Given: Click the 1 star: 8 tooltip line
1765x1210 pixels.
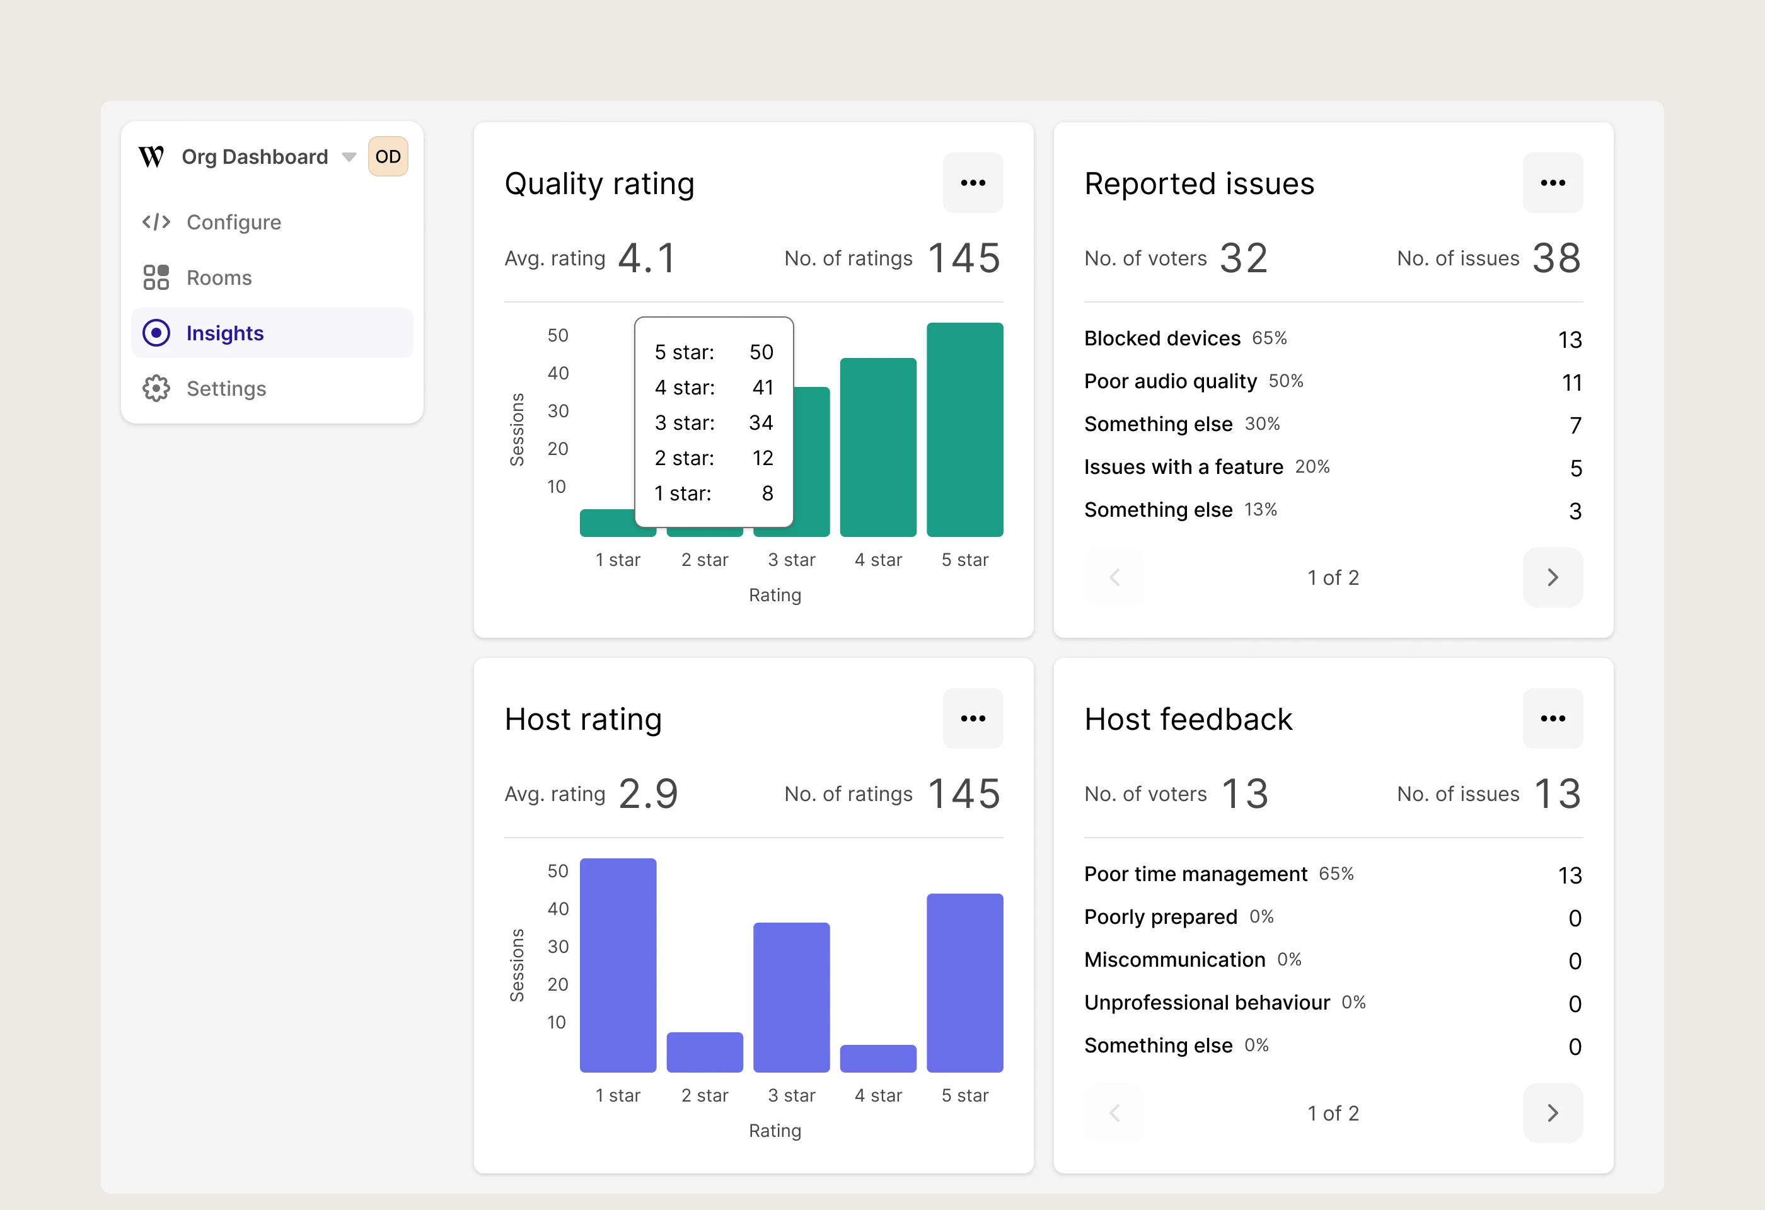Looking at the screenshot, I should [x=714, y=493].
